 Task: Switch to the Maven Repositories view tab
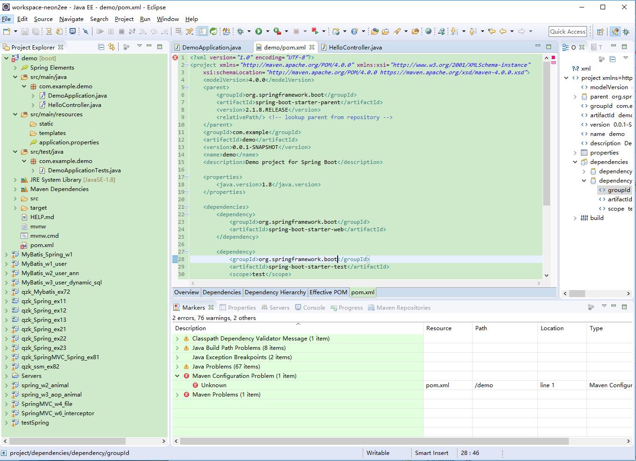[x=399, y=307]
